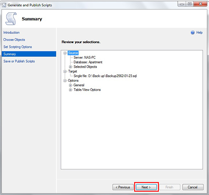Screen dimensions: 209x195
Task: Open the Choose Objects page
Action: (14, 40)
